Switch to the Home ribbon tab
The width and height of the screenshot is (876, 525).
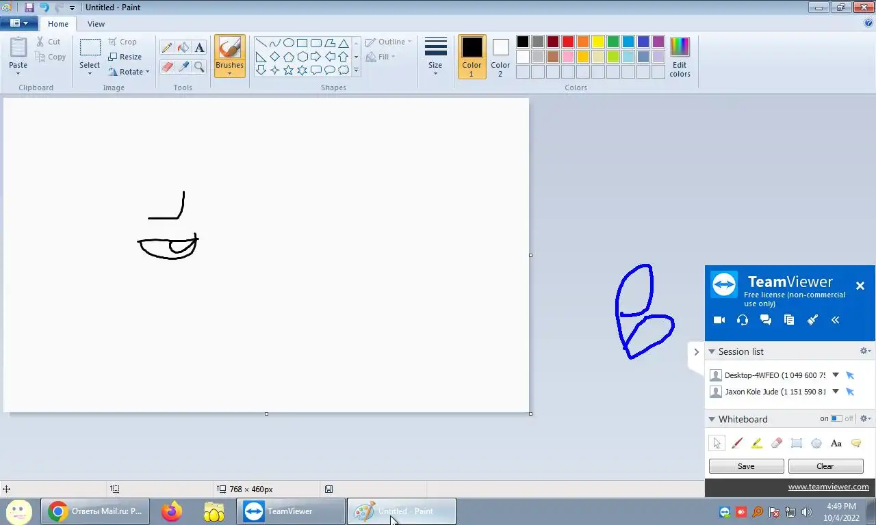pos(58,24)
